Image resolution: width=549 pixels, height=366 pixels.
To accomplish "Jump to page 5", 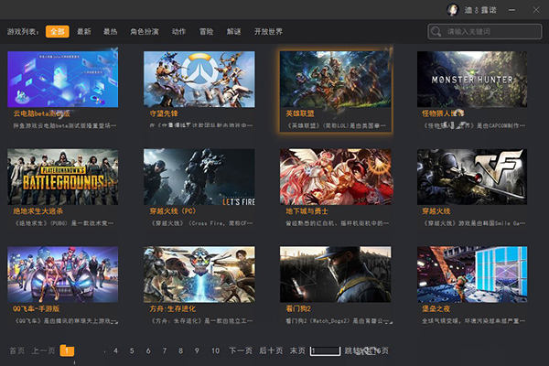I will tap(132, 350).
